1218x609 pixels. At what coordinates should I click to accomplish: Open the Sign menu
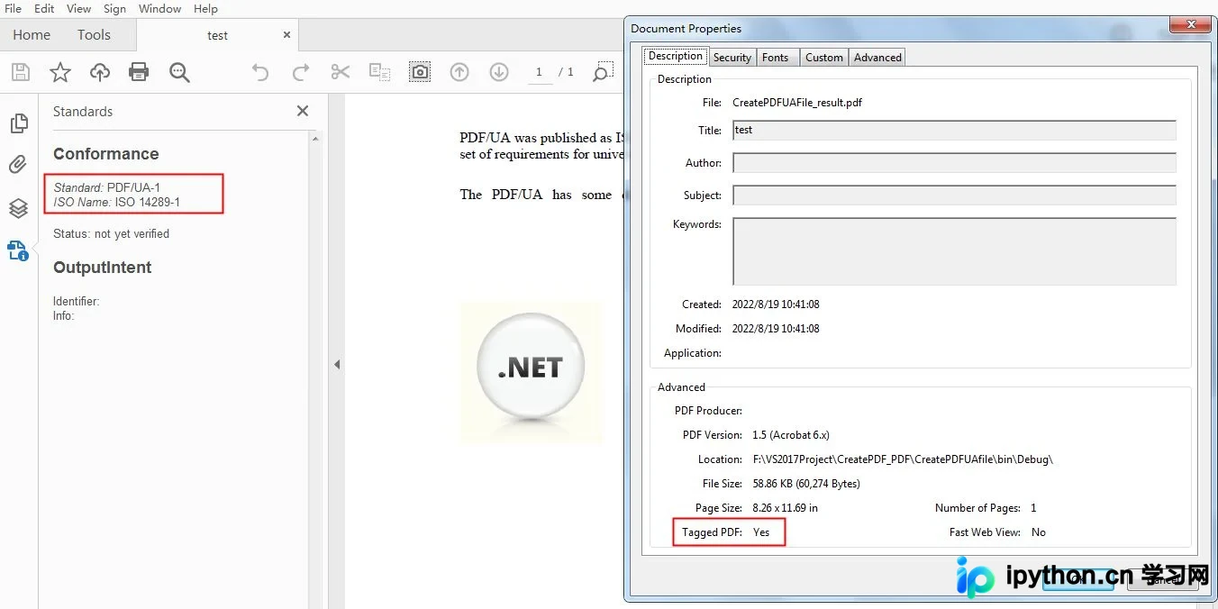[114, 8]
